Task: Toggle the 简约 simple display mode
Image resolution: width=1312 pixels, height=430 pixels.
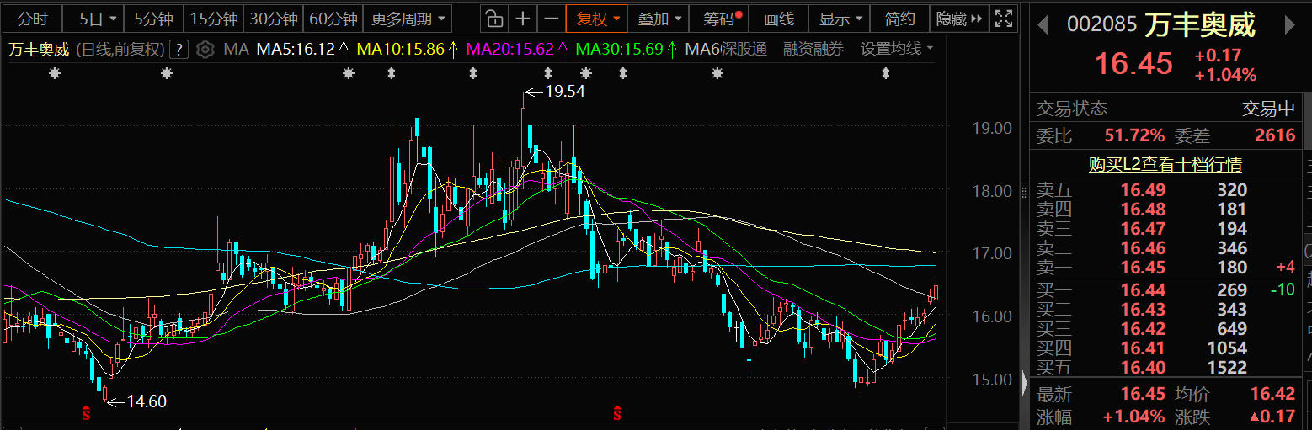Action: (900, 19)
